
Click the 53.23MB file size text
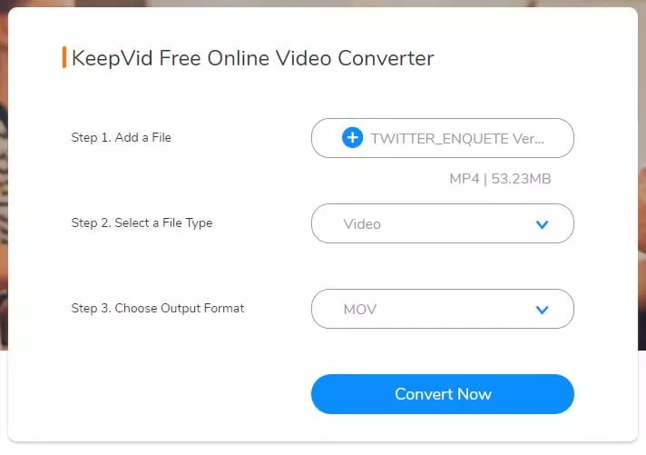click(521, 179)
